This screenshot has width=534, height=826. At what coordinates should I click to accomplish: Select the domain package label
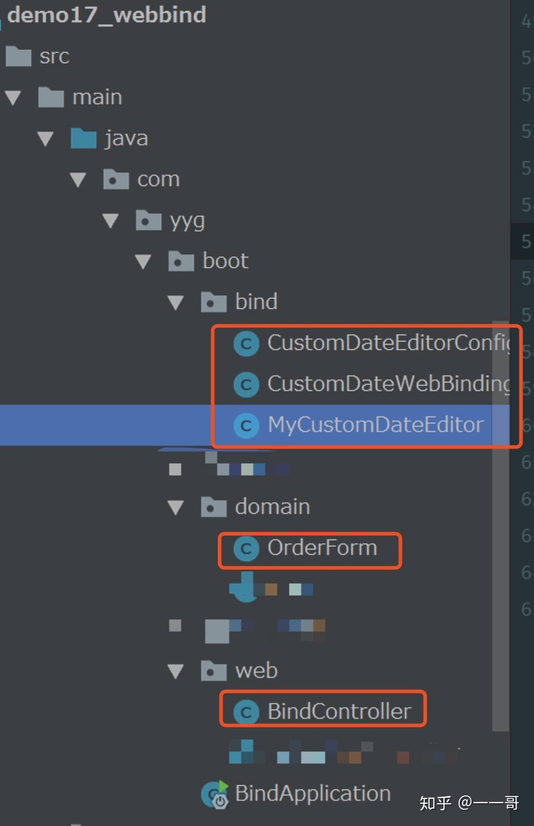(x=273, y=507)
